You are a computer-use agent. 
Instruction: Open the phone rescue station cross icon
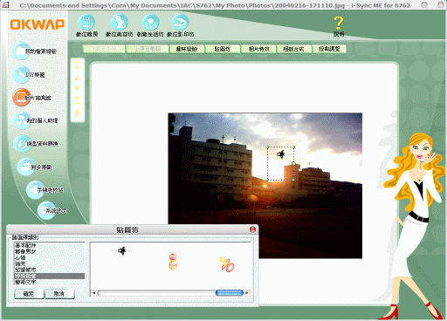click(35, 190)
